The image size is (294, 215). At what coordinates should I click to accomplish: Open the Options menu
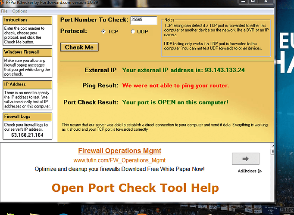click(19, 11)
